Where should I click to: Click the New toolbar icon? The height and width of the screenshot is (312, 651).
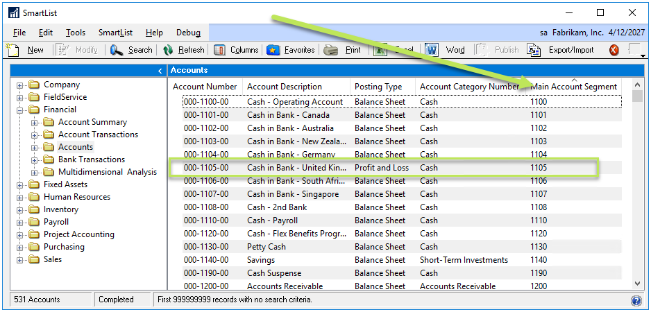coord(12,50)
